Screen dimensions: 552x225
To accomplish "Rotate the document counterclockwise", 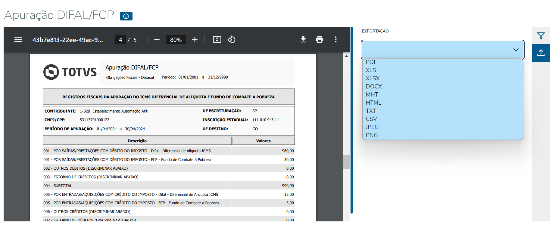I will [x=231, y=39].
